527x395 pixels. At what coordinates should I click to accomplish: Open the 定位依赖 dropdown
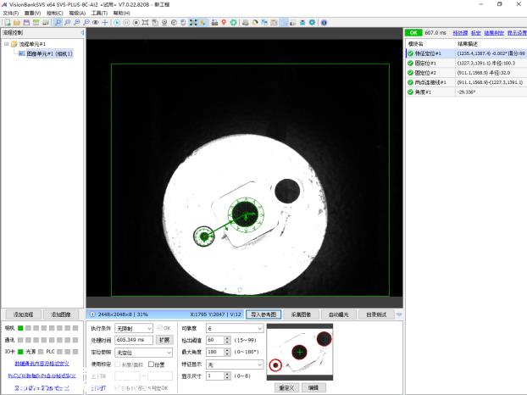click(x=144, y=353)
